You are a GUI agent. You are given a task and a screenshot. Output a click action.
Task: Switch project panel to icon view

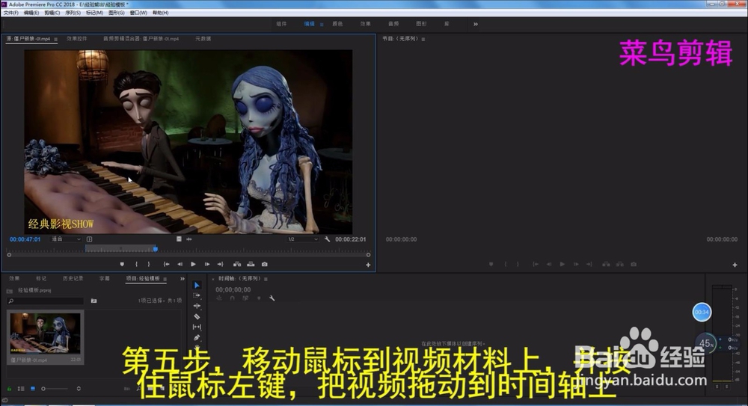(x=33, y=389)
